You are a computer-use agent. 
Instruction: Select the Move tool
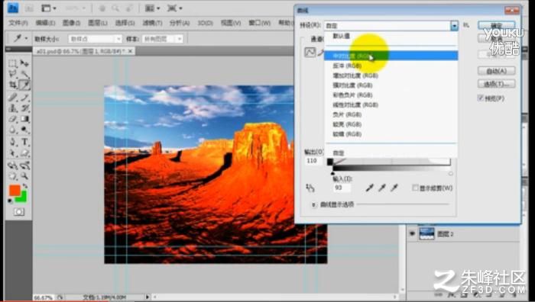tap(24, 63)
